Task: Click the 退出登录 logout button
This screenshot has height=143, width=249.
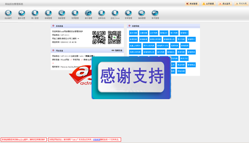Action: point(225,4)
